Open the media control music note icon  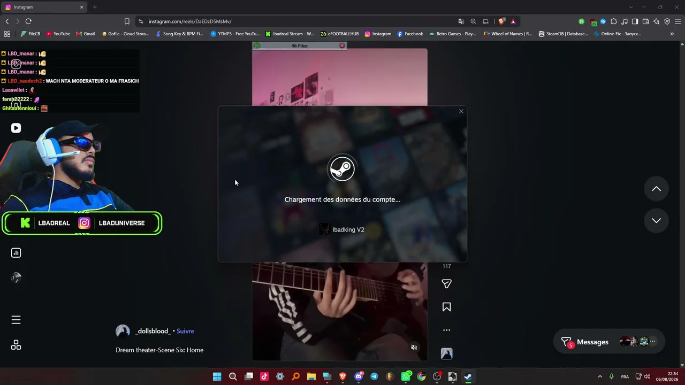[x=624, y=21]
